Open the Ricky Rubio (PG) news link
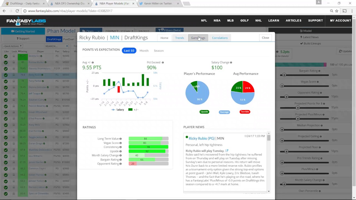Image resolution: width=356 pixels, height=200 pixels. point(202,138)
